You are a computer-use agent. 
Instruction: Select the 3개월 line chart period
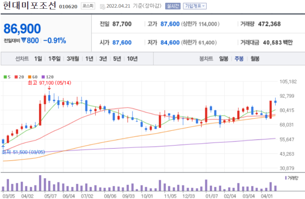tap(73, 59)
